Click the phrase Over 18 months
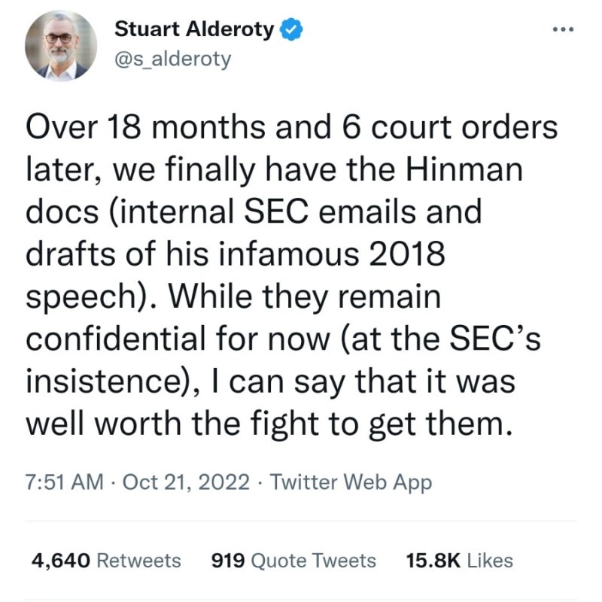602x602 pixels. pos(145,127)
